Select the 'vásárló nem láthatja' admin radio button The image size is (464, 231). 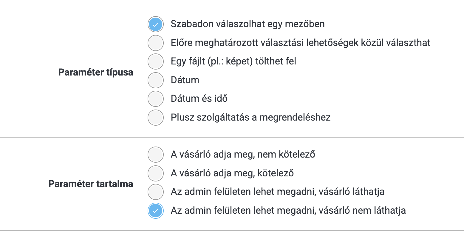click(x=155, y=211)
